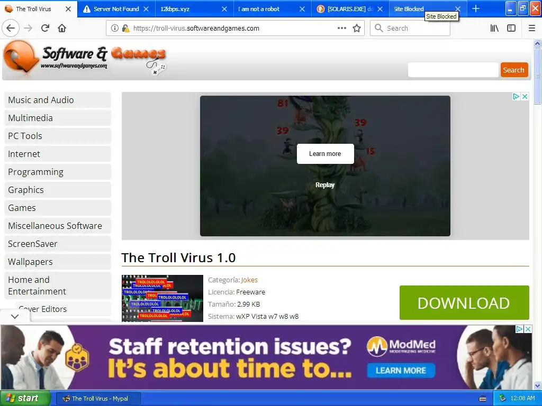Bookmark this page with the star
Screen dimensions: 542x406
pyautogui.click(x=357, y=29)
